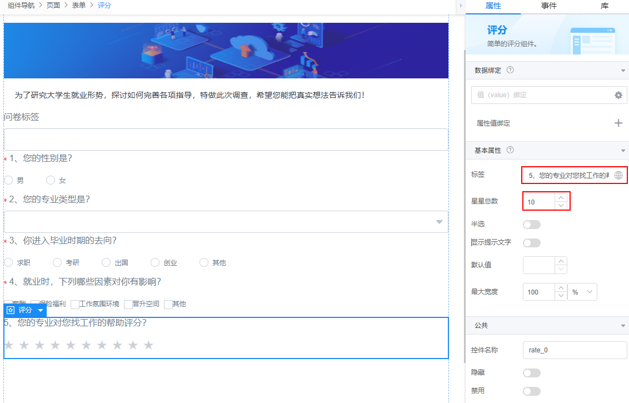Switch to the 库 tab
The height and width of the screenshot is (403, 629).
(x=605, y=6)
